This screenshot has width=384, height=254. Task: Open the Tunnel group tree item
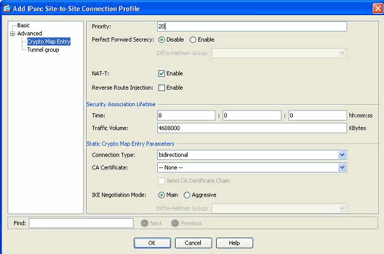tap(43, 50)
